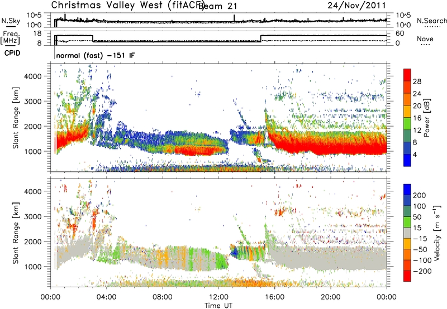447x309 pixels.
Task: Click '10^0' tick beside the N.Search label
Action: 403,25
